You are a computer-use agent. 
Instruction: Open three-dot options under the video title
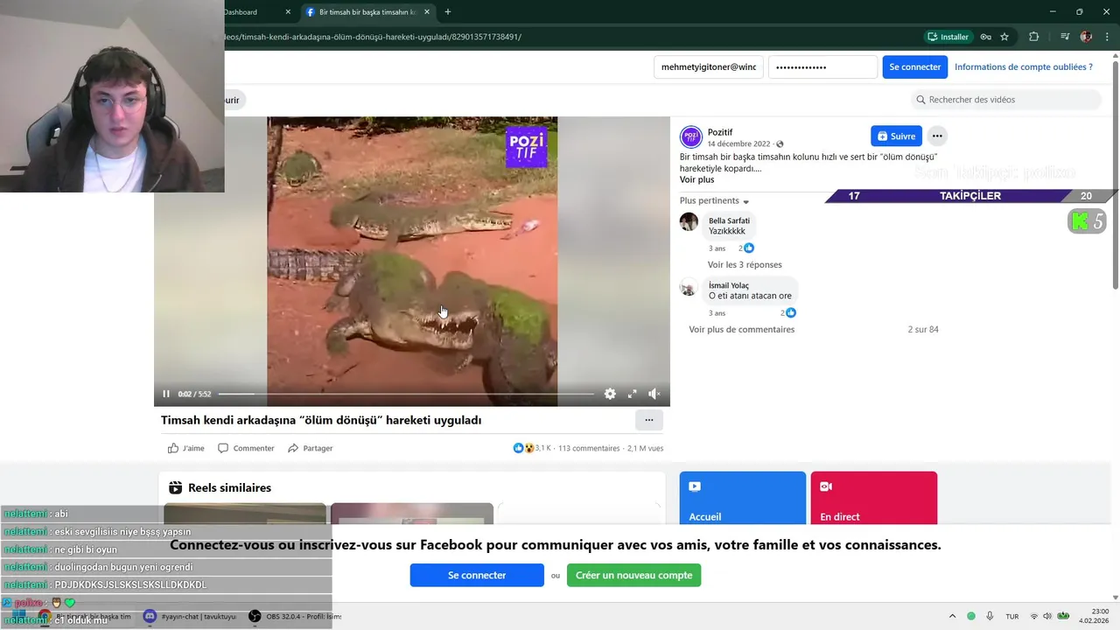[648, 420]
